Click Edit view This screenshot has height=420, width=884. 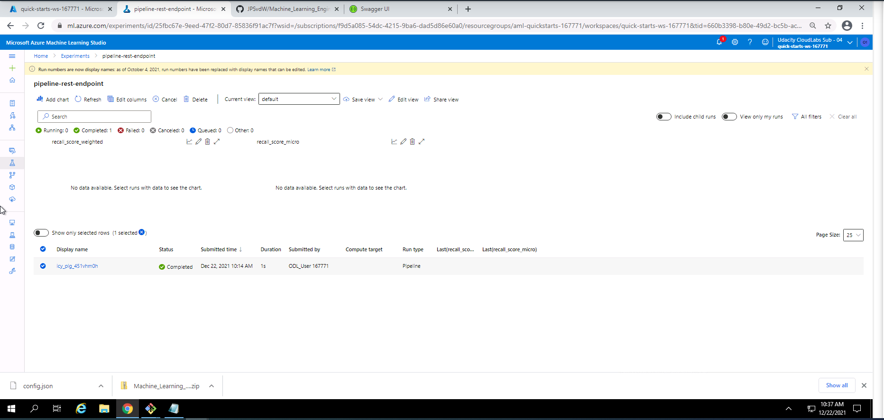(x=404, y=99)
